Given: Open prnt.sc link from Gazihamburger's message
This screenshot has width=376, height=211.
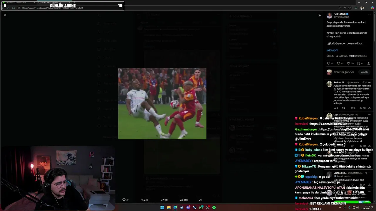Looking at the screenshot, I should 340,129.
